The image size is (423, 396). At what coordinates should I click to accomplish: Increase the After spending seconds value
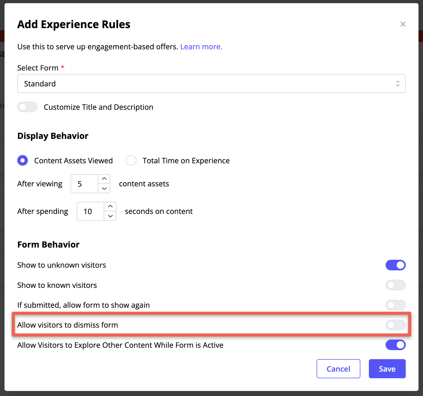110,206
